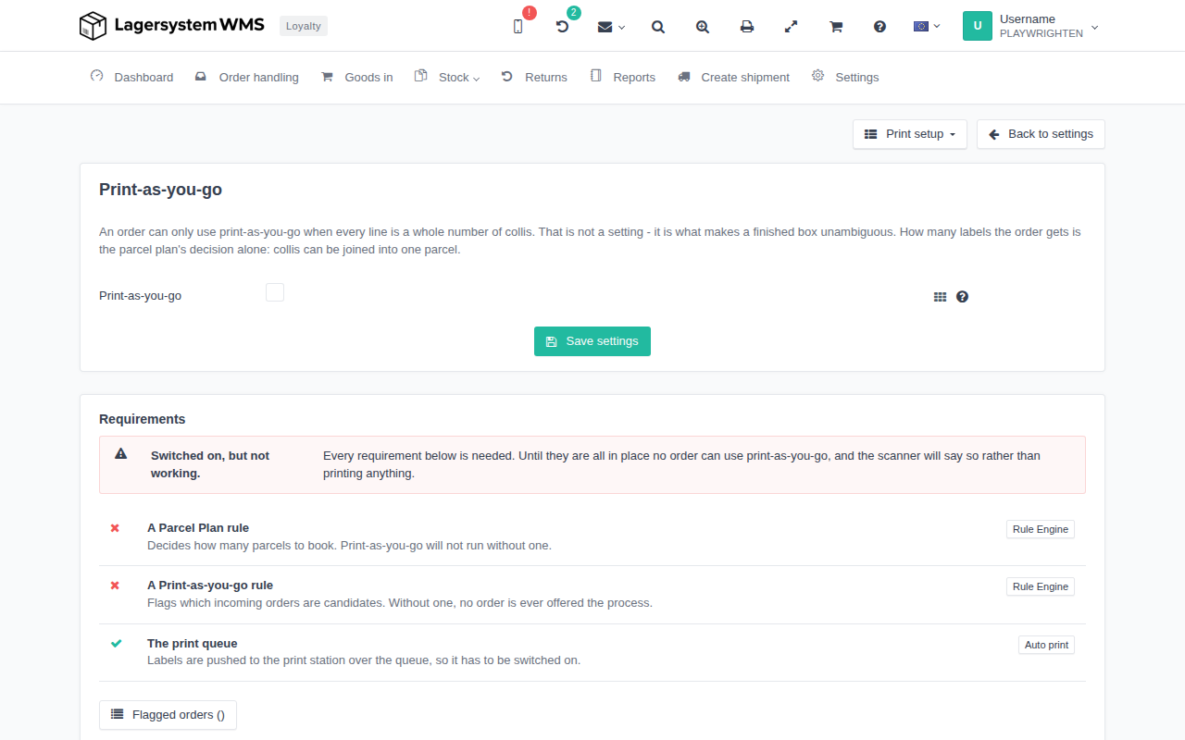Click the magnifier search icon
The width and height of the screenshot is (1185, 740).
point(658,27)
